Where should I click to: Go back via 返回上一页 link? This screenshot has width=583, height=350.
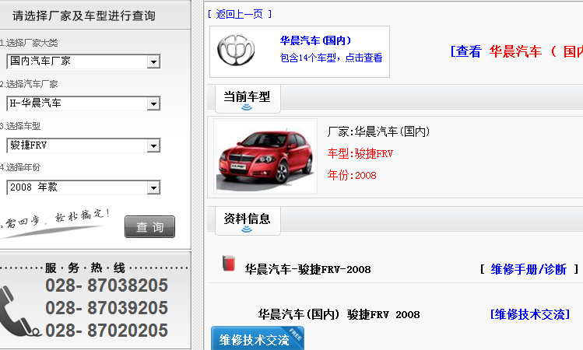point(240,14)
